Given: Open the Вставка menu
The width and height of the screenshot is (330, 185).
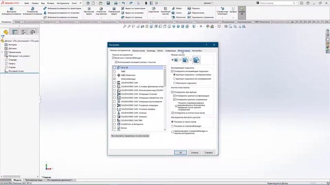Looking at the screenshot, I should tap(51, 4).
